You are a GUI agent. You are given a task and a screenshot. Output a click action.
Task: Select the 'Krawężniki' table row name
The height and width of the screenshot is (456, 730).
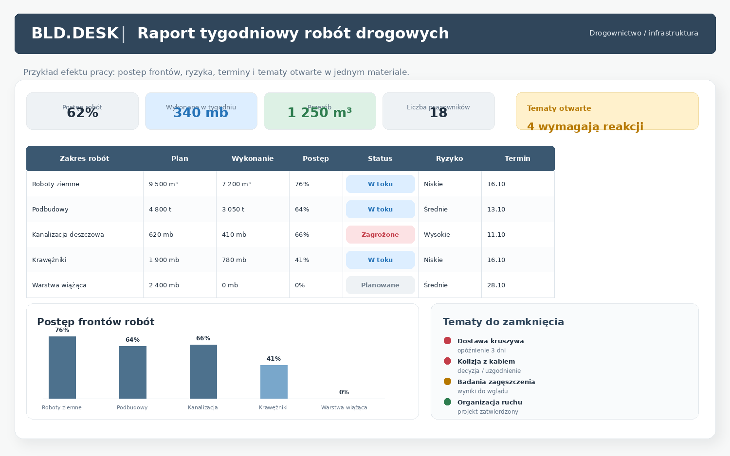coord(49,260)
